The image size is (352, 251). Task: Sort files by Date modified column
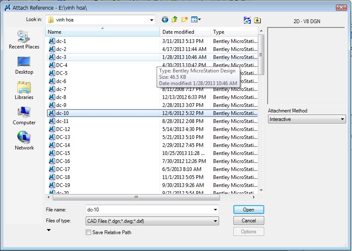[x=185, y=32]
